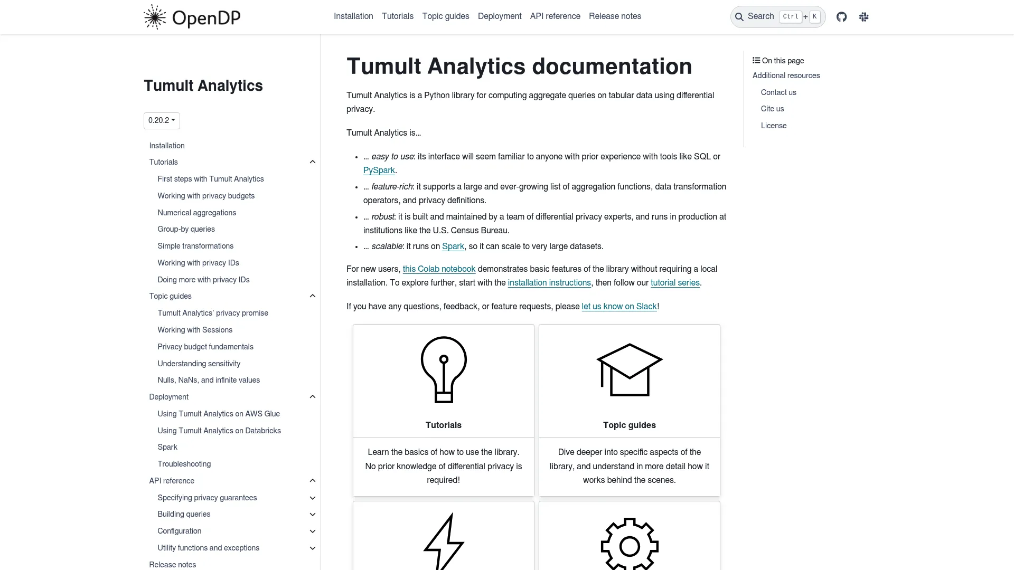Open Working with privacy budgets
Screen dimensions: 1014x570
[206, 196]
